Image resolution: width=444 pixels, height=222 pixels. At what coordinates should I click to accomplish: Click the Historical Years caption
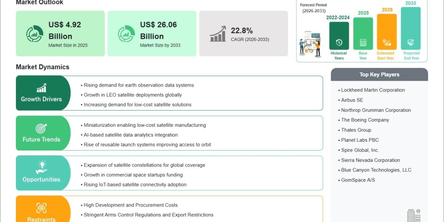pos(339,55)
